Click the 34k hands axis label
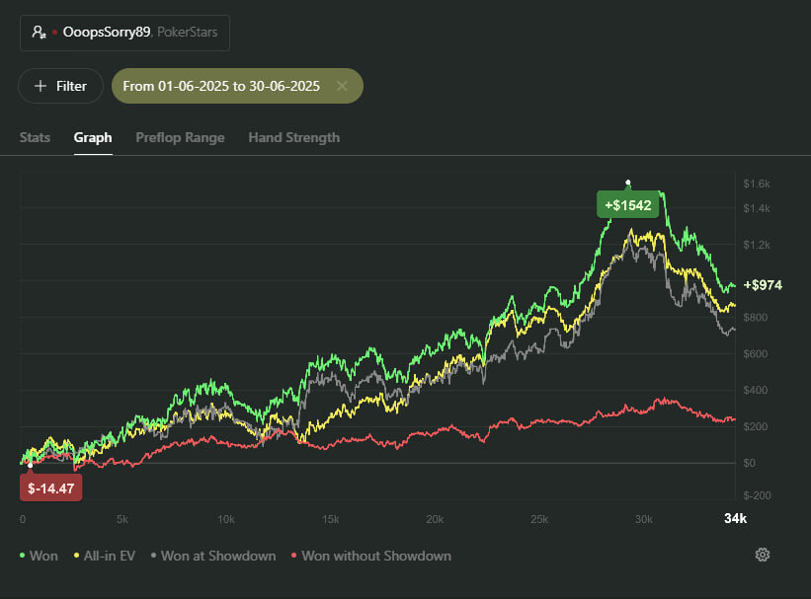The image size is (811, 599). point(735,518)
